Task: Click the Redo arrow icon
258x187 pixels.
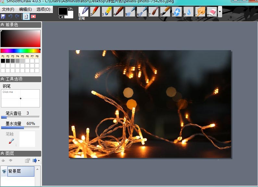Action: [x=17, y=16]
